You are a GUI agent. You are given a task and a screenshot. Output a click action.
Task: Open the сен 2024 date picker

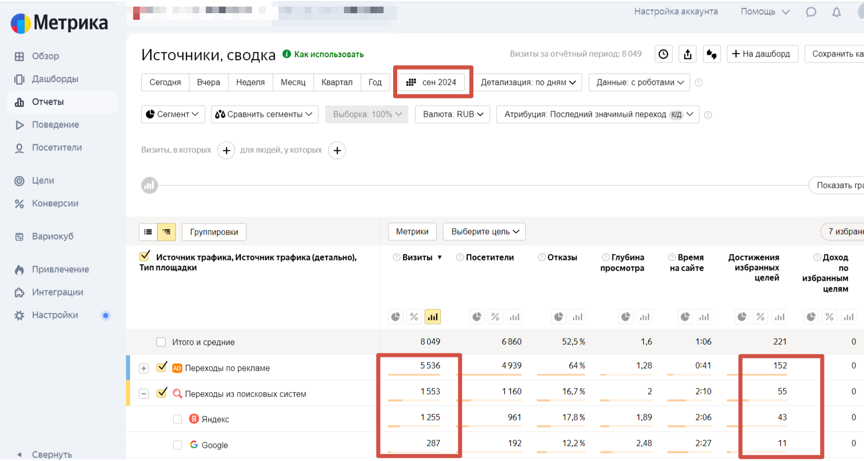coord(432,82)
